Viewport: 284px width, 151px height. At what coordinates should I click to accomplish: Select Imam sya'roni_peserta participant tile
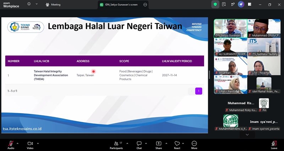[264, 124]
